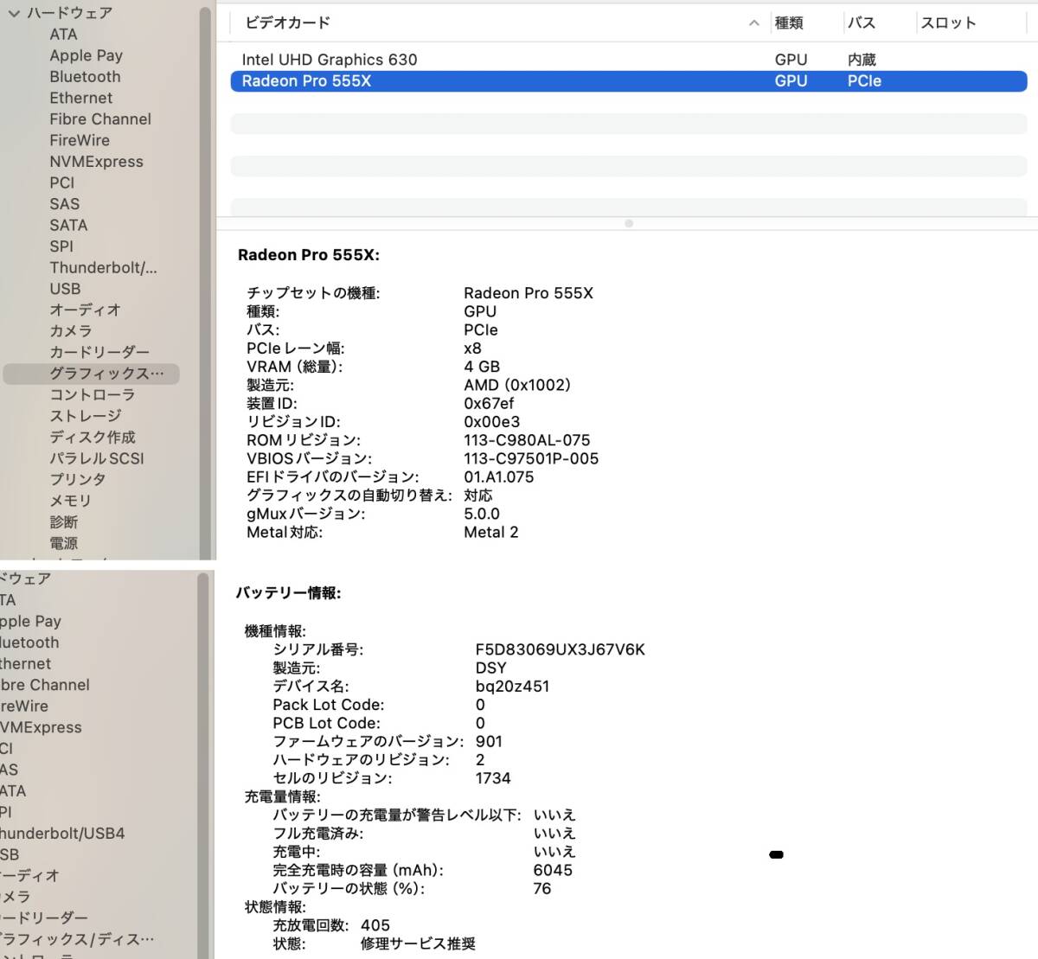Sort by 種類 column header
The width and height of the screenshot is (1038, 959).
click(789, 22)
